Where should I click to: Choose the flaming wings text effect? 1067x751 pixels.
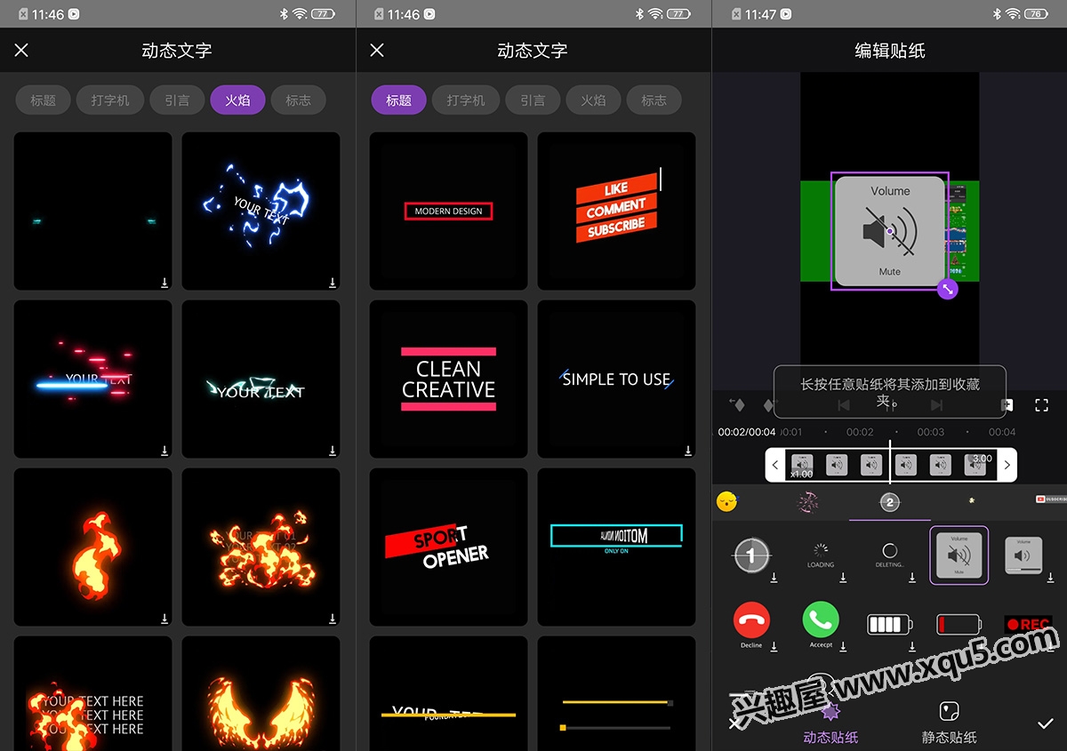(x=261, y=693)
